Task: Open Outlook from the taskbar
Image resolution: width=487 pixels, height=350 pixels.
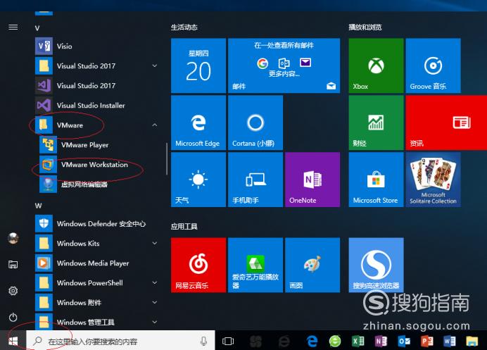Action: (404, 341)
